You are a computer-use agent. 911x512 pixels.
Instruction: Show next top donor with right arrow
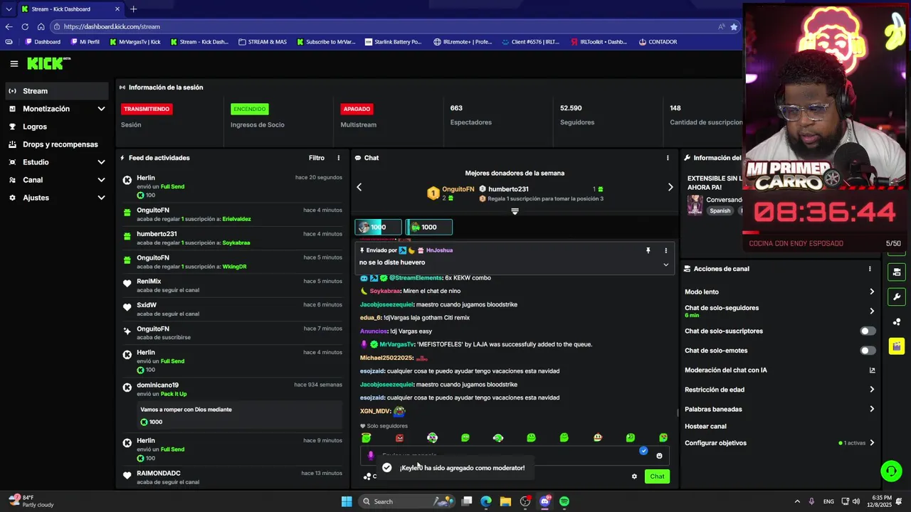670,187
